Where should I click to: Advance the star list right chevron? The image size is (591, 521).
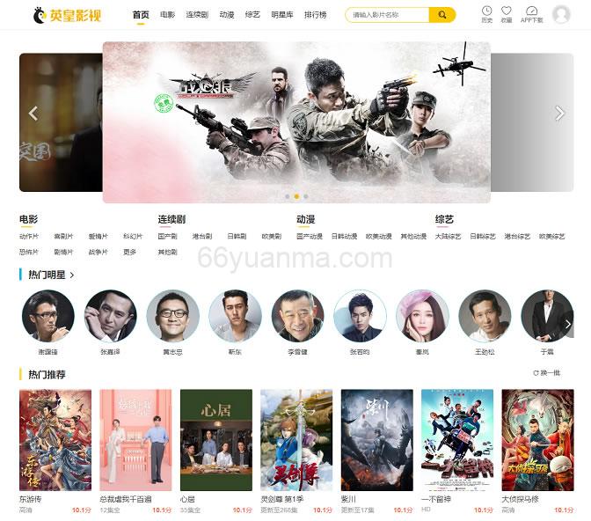click(x=567, y=324)
